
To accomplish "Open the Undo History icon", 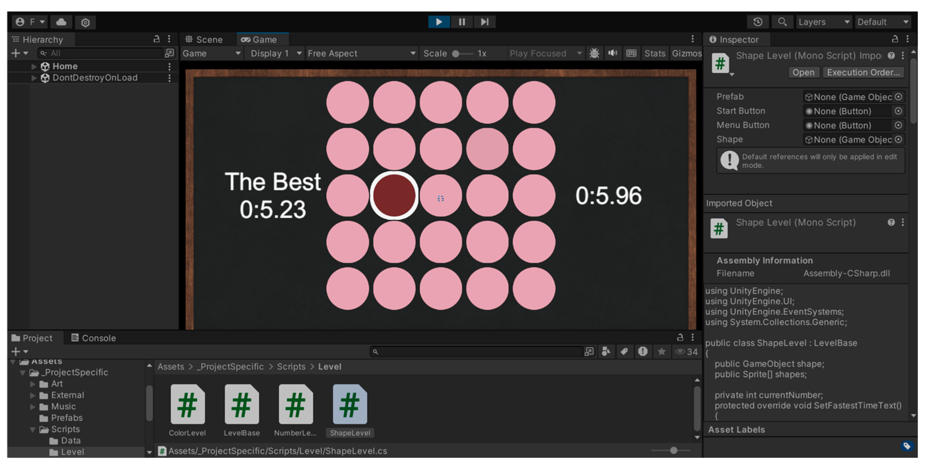I will (x=758, y=22).
